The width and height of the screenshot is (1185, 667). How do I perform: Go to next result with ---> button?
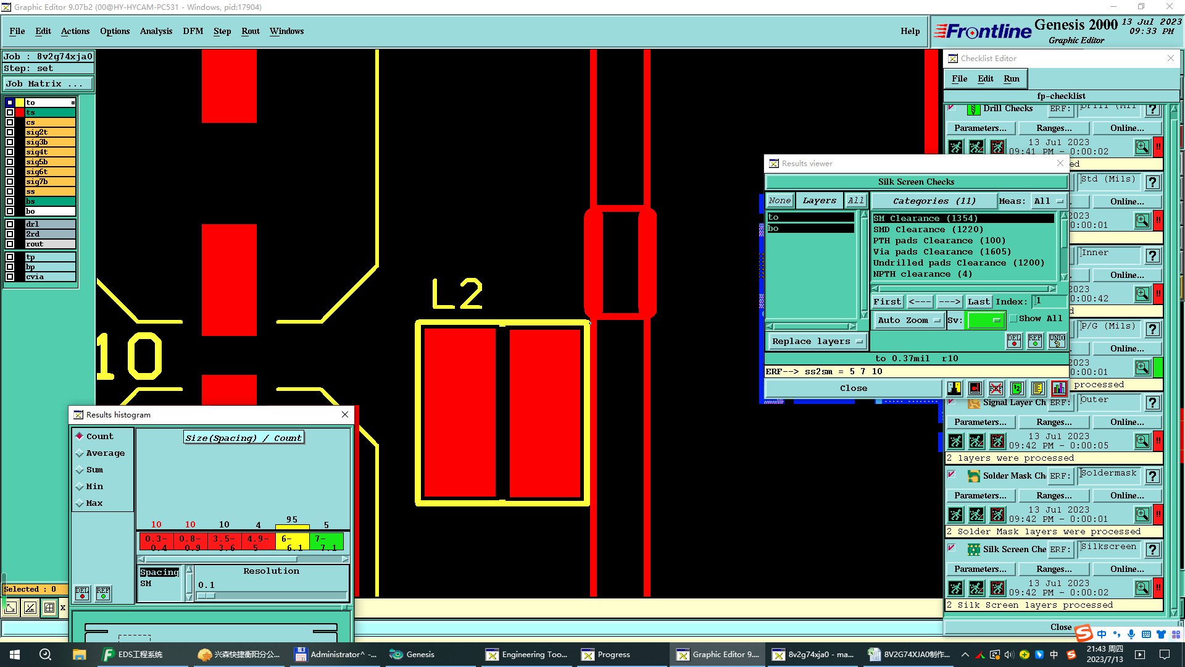(949, 301)
